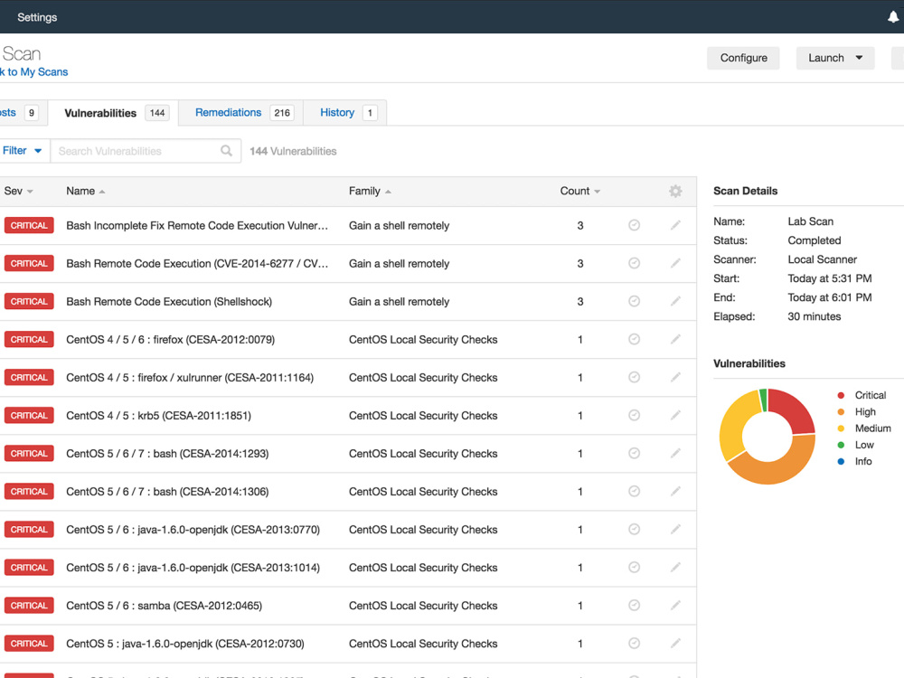Switch to the Remediations tab

pyautogui.click(x=241, y=112)
